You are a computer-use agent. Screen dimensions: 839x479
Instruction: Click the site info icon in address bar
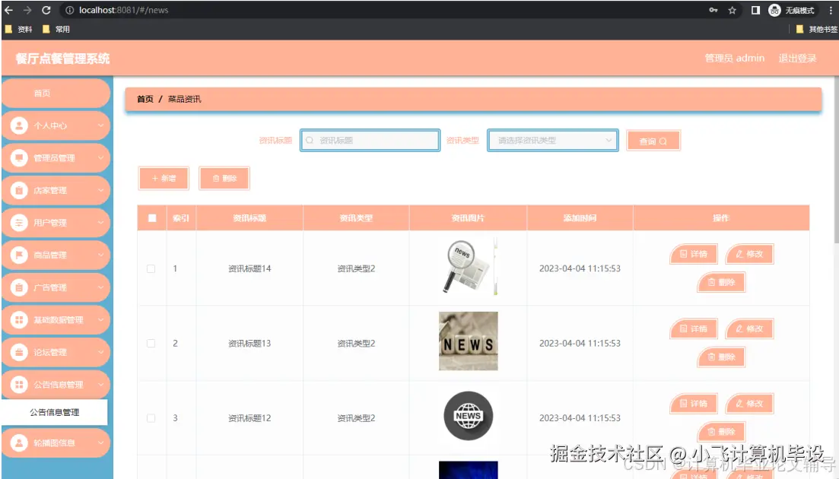click(x=69, y=10)
